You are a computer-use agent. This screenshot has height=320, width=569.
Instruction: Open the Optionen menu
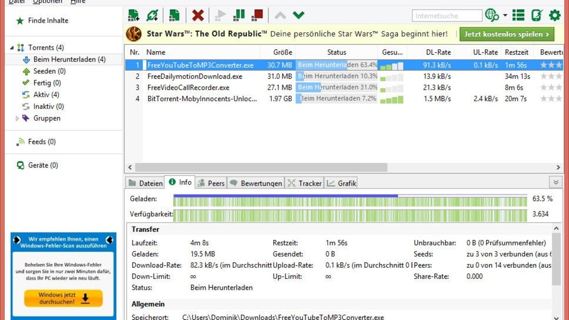[x=47, y=2]
